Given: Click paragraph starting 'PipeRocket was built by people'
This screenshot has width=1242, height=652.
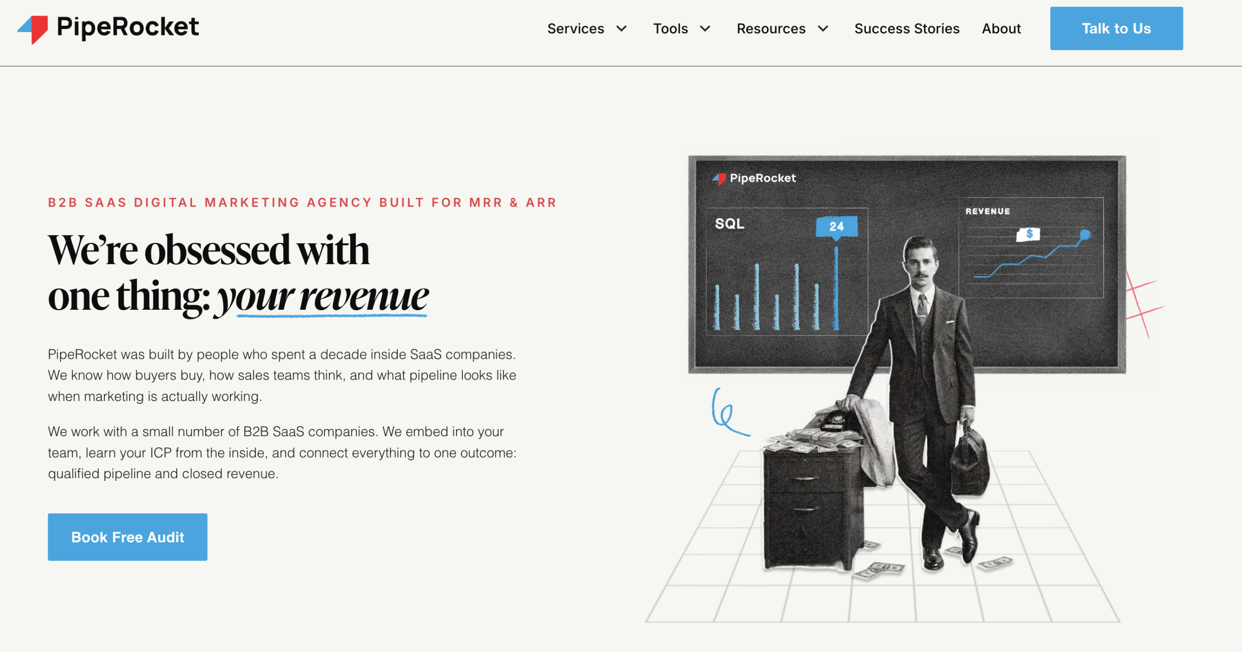Looking at the screenshot, I should coord(282,375).
